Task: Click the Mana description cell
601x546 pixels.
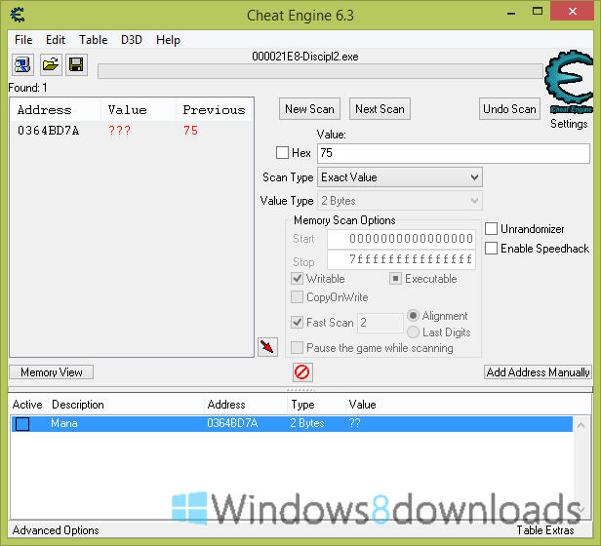Action: 64,423
